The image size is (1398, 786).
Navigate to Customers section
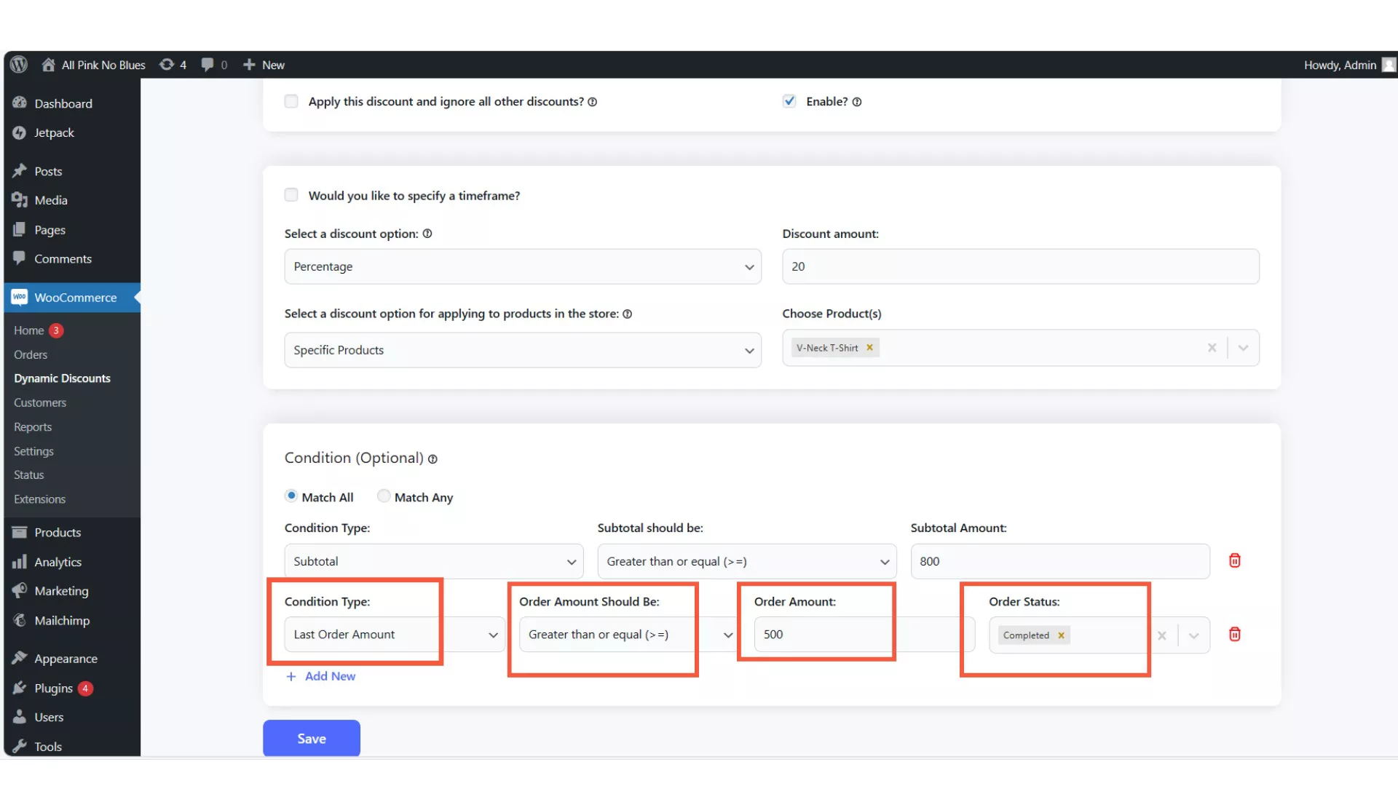point(40,401)
